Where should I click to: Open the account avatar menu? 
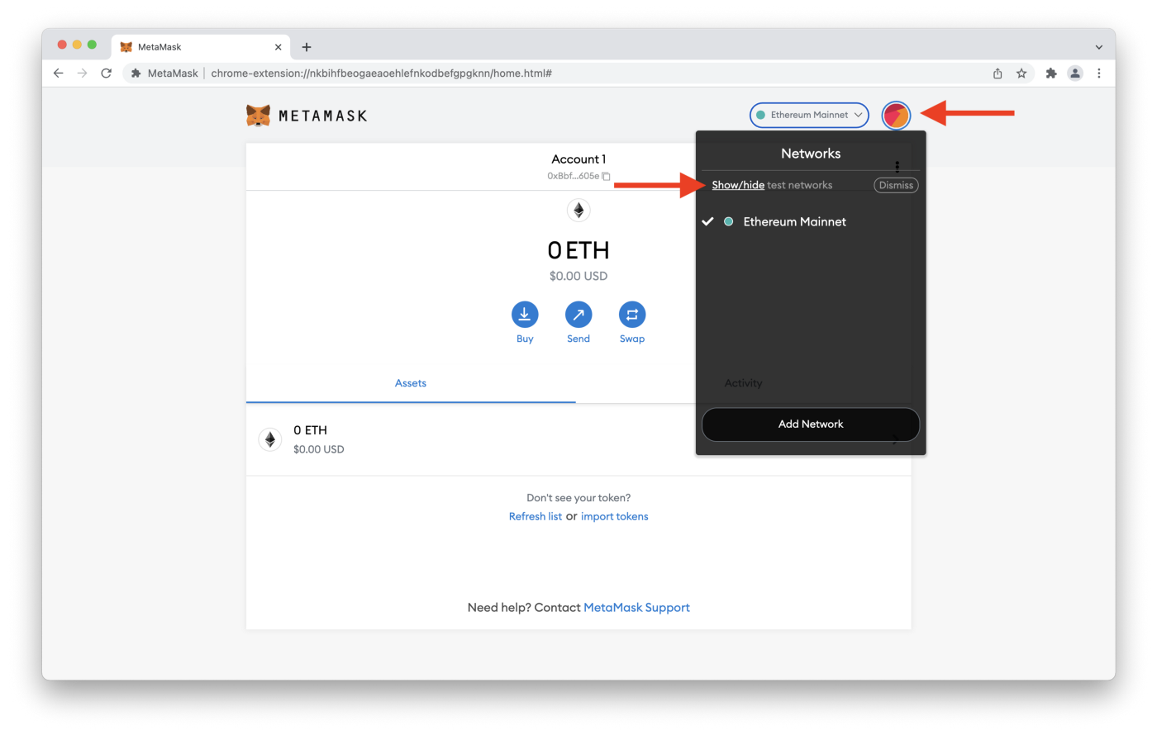click(896, 115)
